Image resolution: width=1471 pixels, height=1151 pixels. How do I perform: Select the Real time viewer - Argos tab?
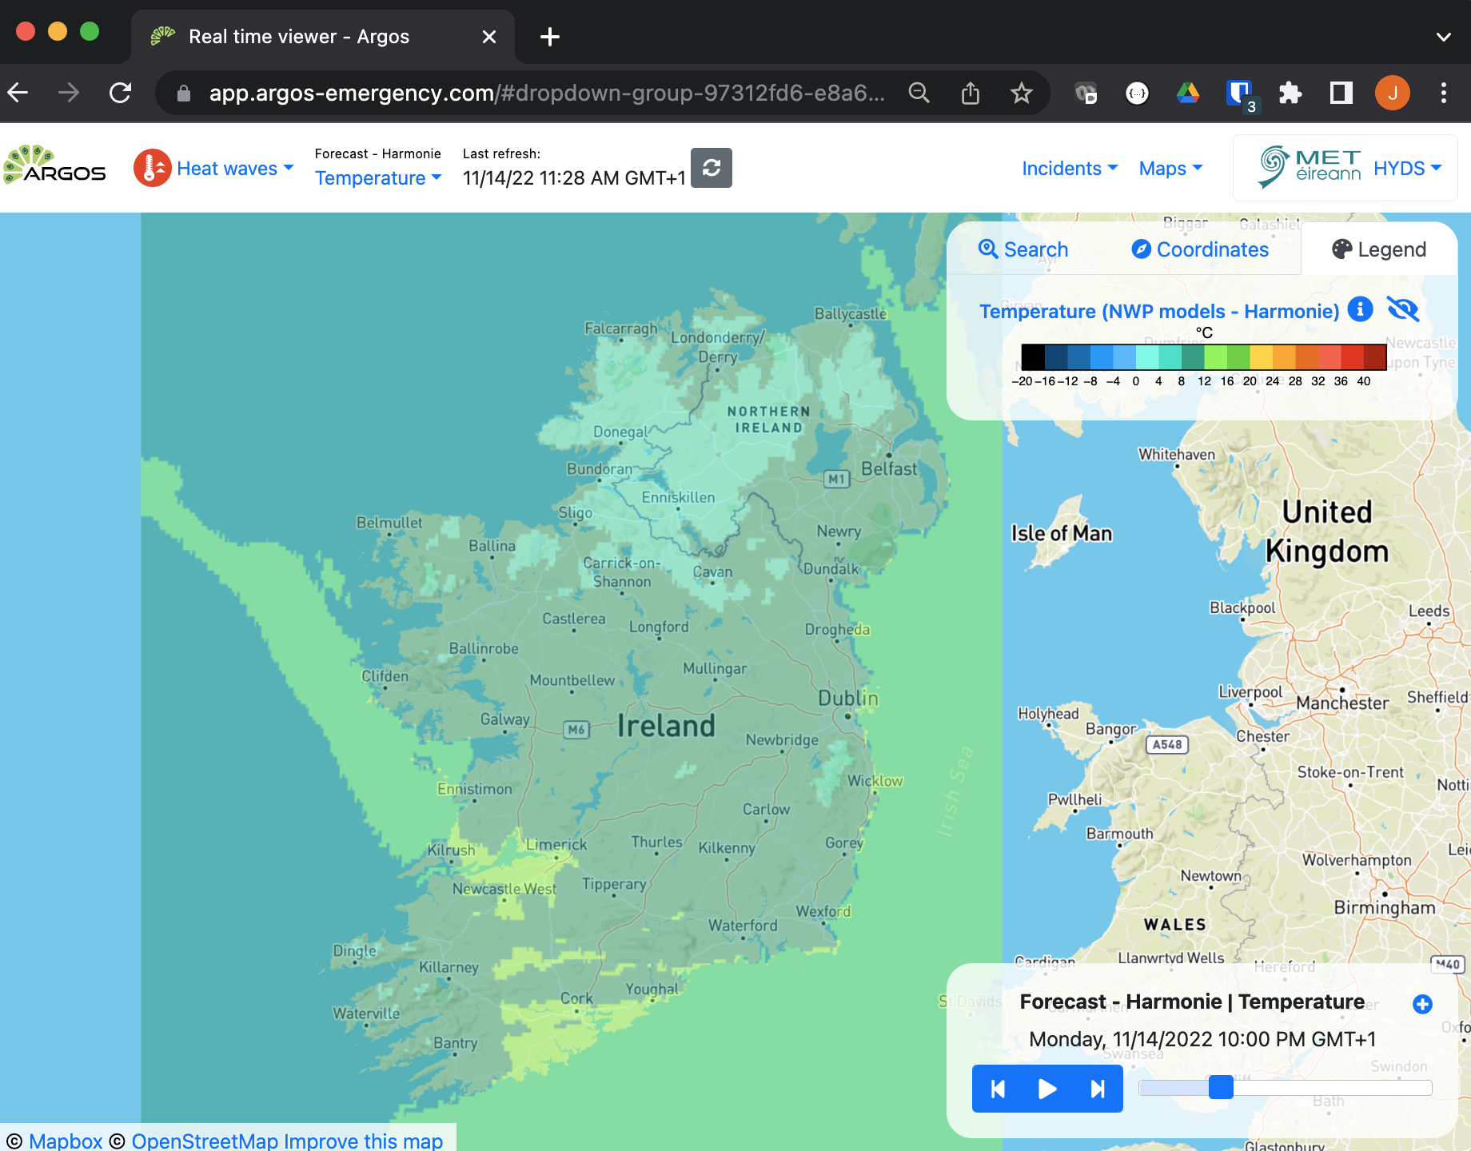point(323,37)
